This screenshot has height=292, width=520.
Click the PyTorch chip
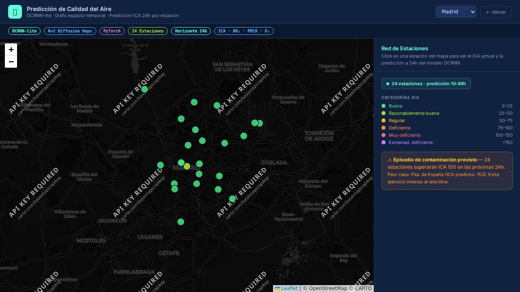[x=112, y=31]
